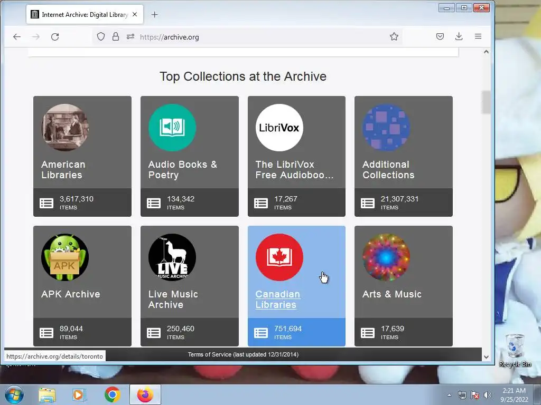This screenshot has width=541, height=405.
Task: Open The LibriVox Free Audiobook title
Action: pos(294,169)
